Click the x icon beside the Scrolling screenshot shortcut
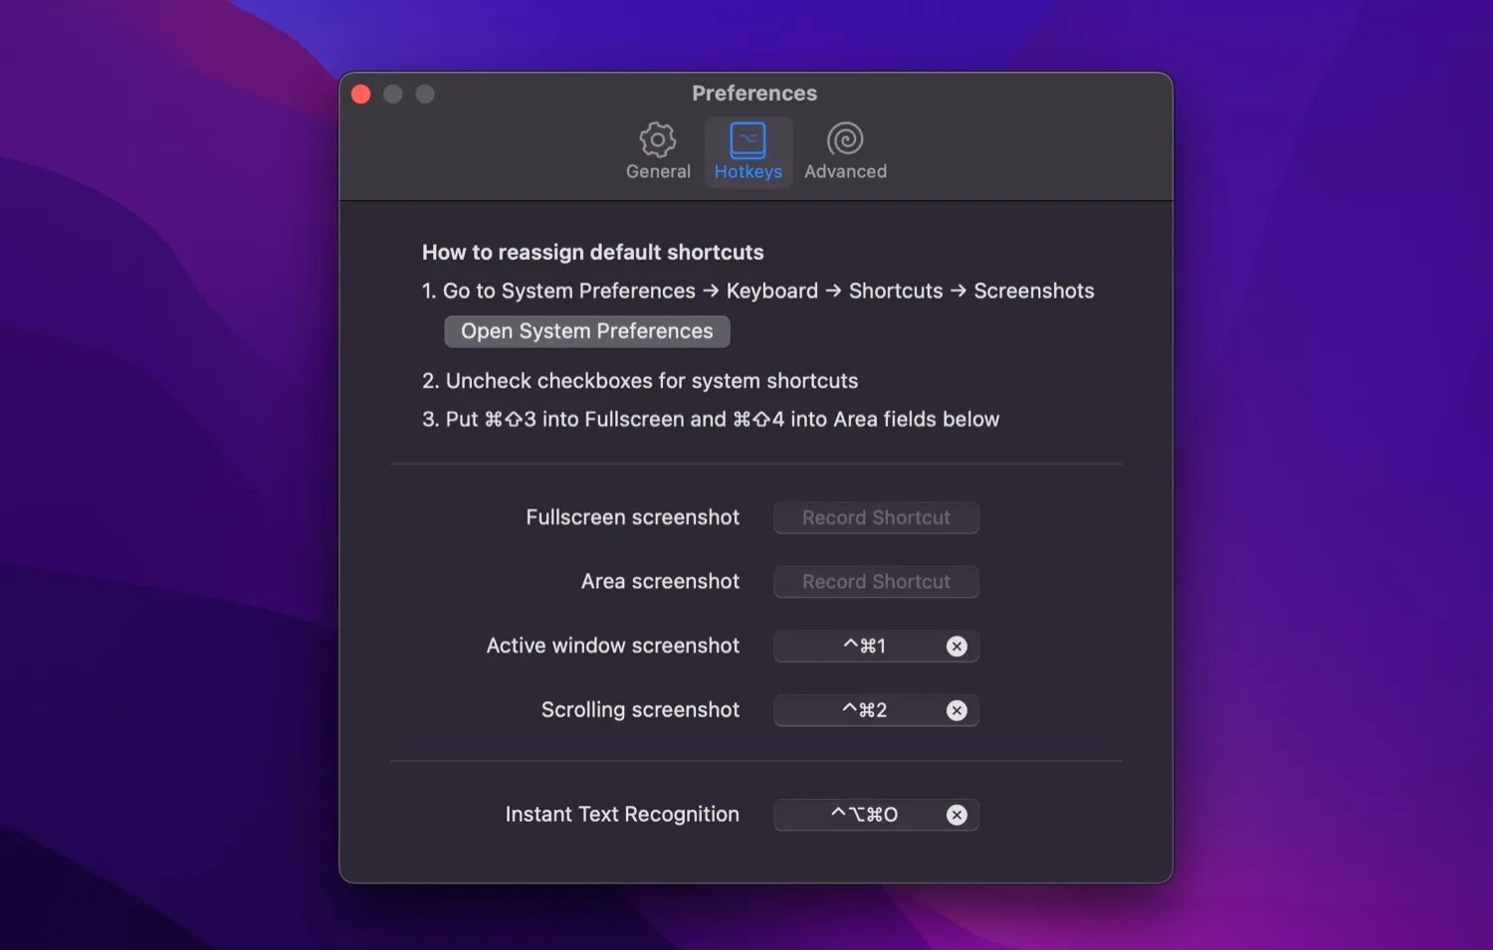 pos(957,710)
